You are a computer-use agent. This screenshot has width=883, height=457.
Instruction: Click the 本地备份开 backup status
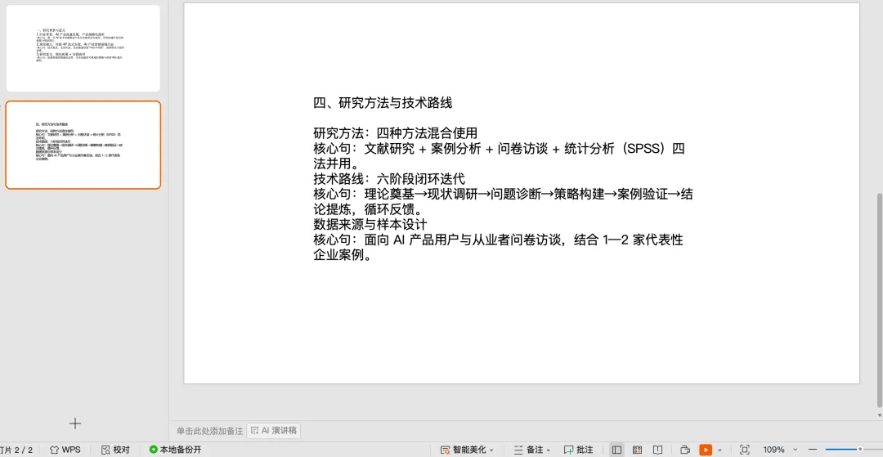click(175, 450)
